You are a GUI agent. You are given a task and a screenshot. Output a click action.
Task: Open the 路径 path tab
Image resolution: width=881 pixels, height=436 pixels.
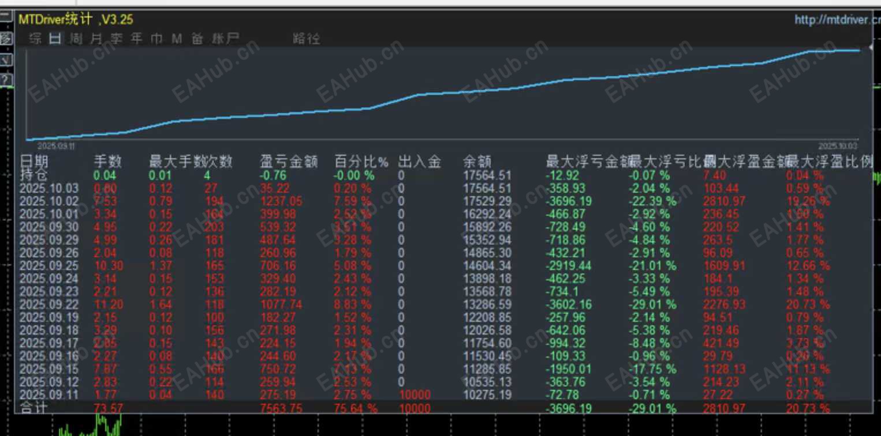307,39
